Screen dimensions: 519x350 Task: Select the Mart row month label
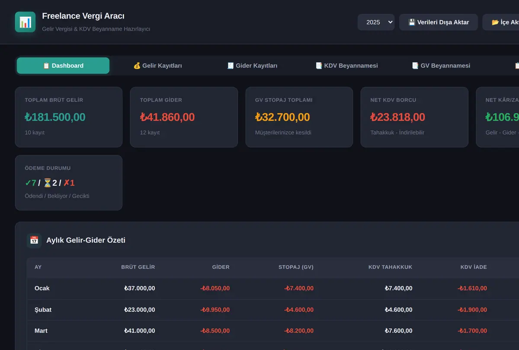pyautogui.click(x=41, y=331)
